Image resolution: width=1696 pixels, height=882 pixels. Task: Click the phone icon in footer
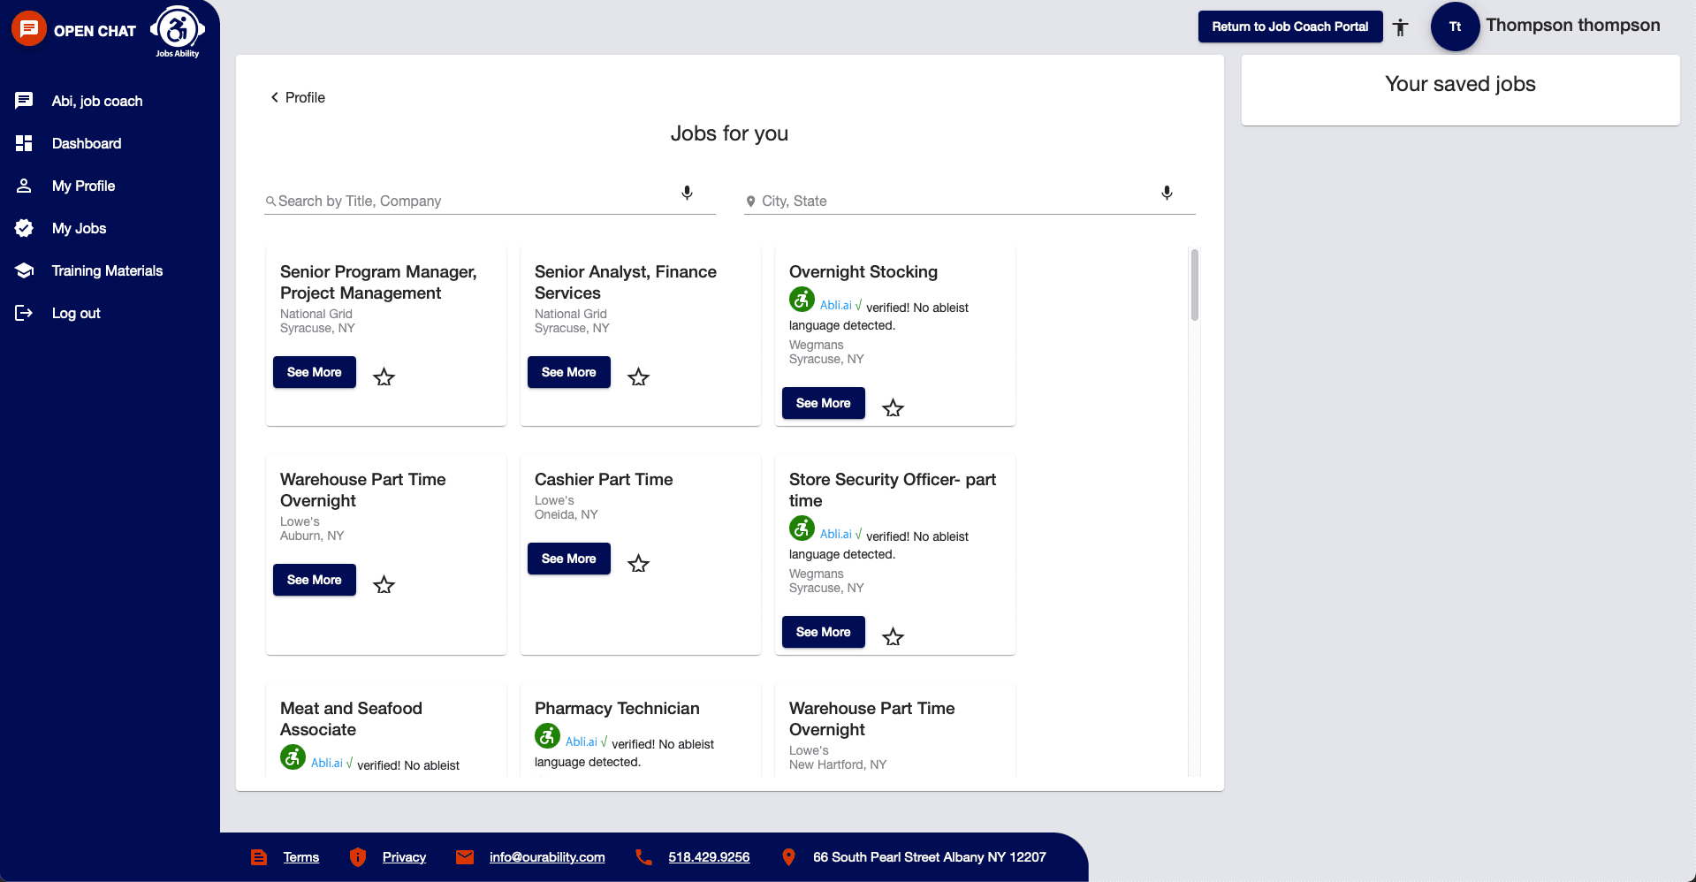click(643, 857)
